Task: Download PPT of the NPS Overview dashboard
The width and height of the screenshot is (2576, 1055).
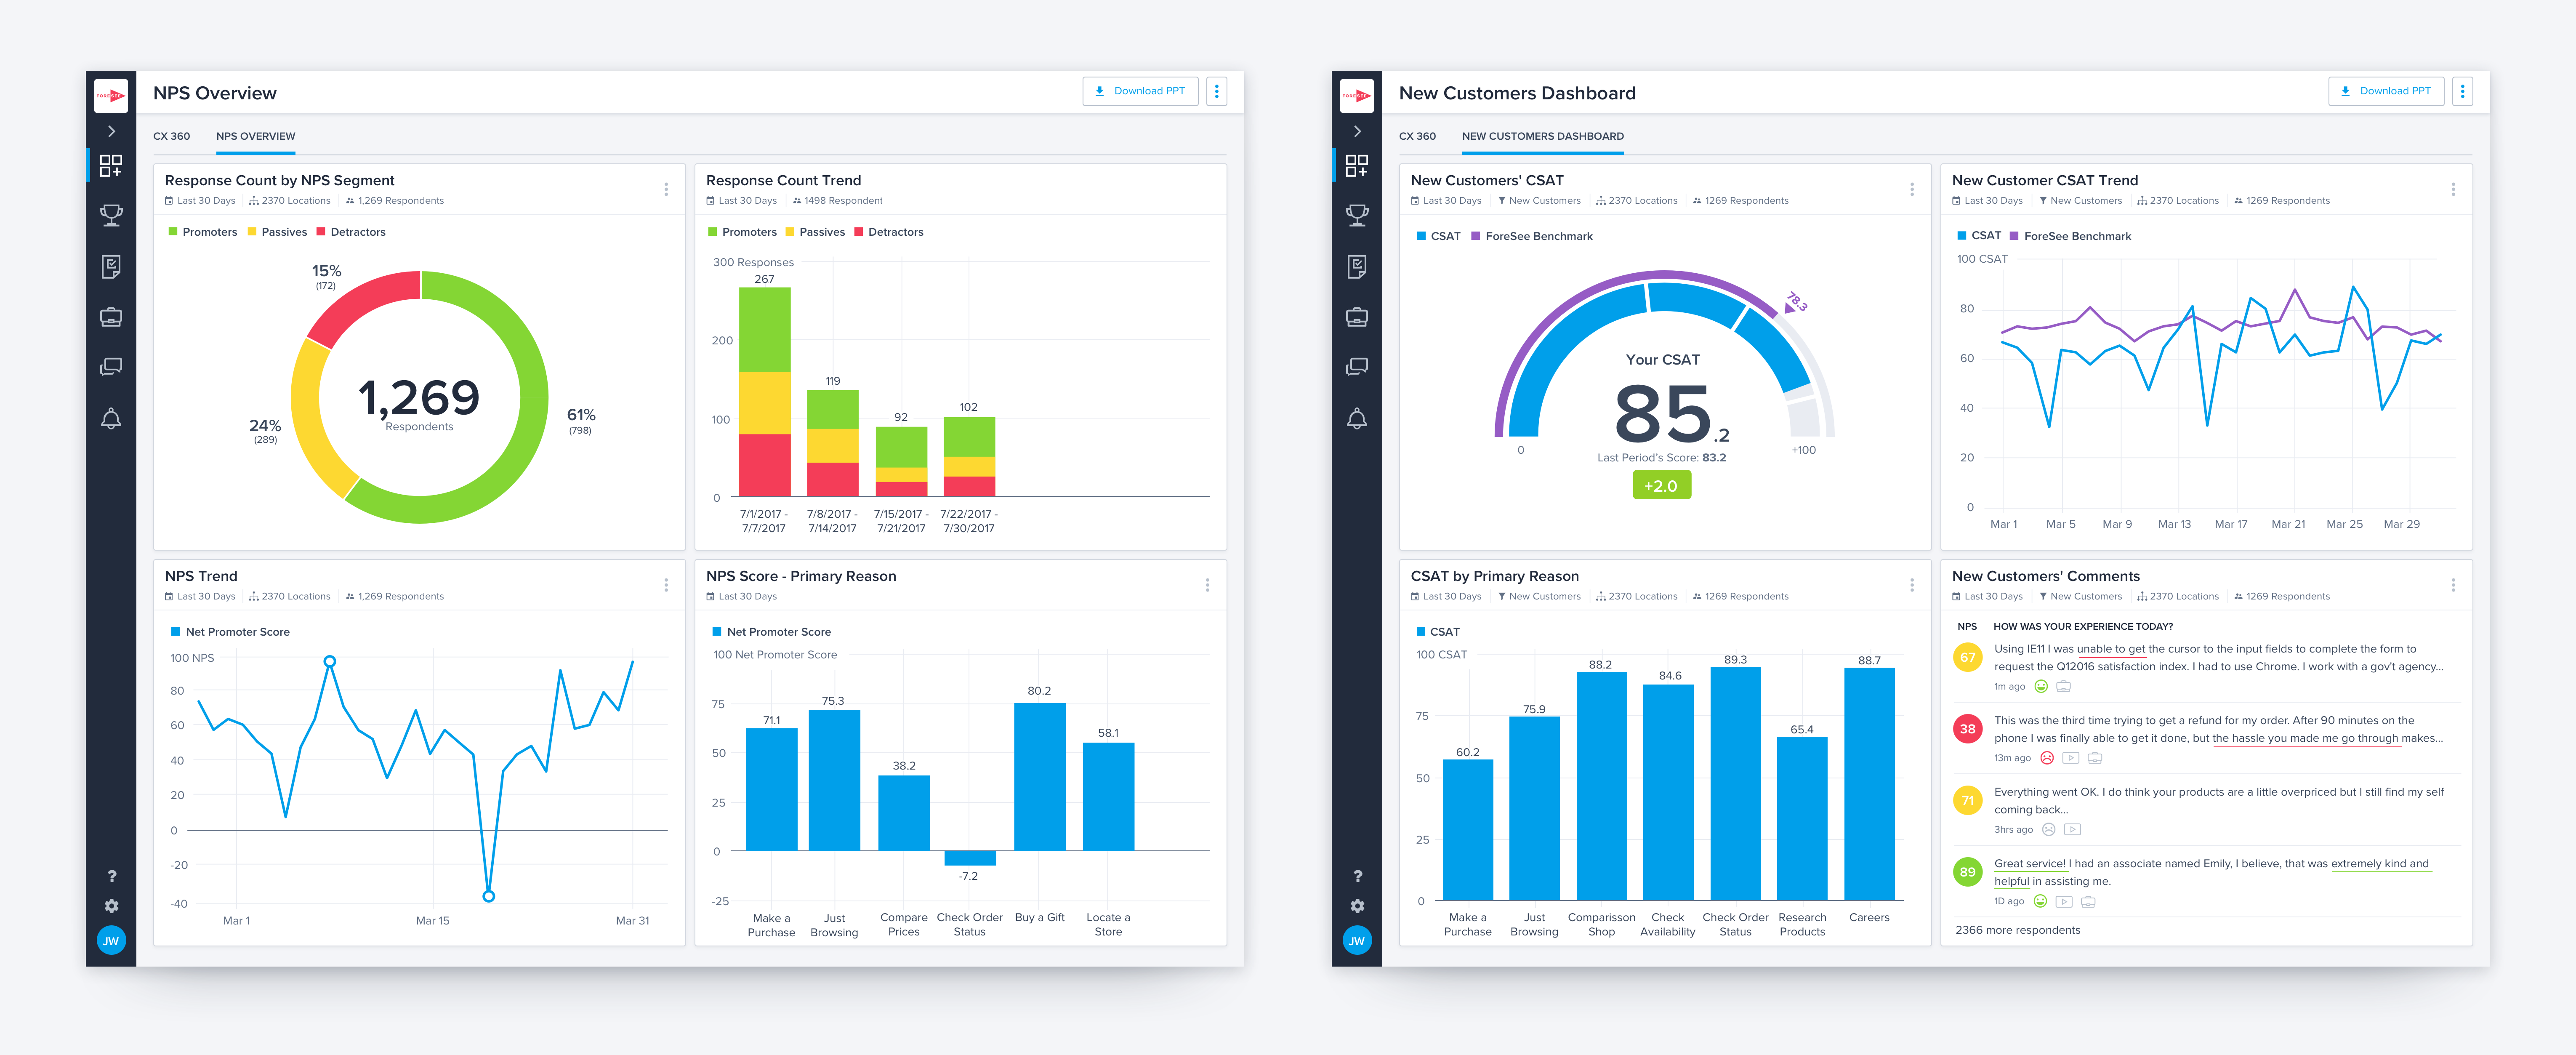Action: tap(1140, 91)
